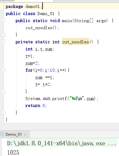Select the console output 1025
Image resolution: width=119 pixels, height=156 pixels.
pos(13,152)
